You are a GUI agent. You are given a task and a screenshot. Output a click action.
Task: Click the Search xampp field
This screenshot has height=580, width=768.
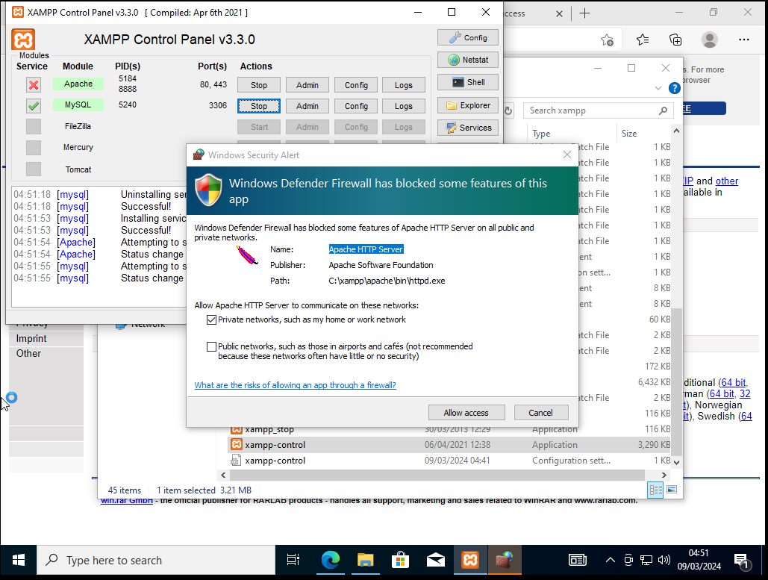click(x=590, y=110)
